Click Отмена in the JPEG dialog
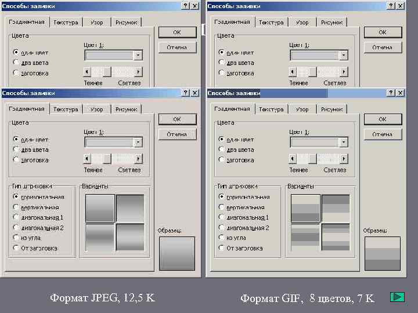 [177, 134]
